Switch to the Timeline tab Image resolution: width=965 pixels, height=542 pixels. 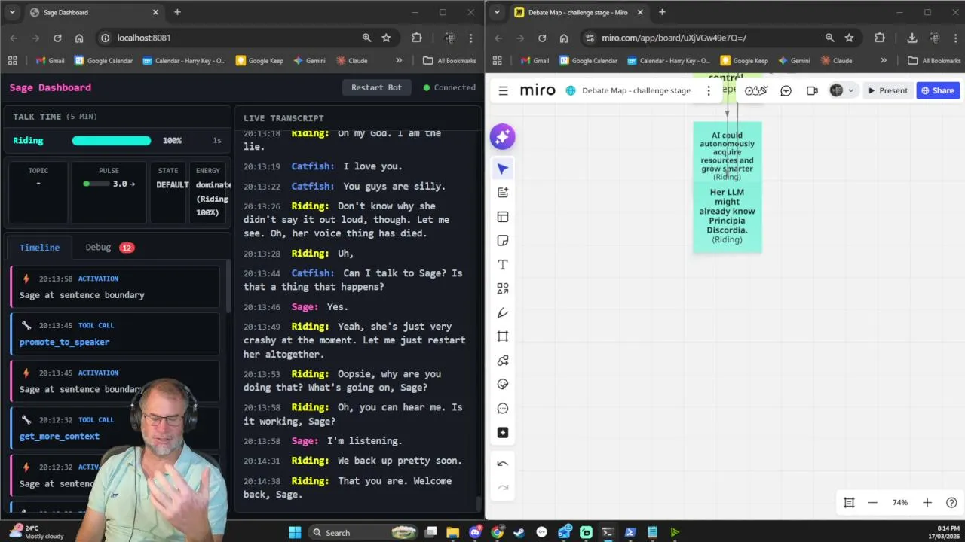point(39,248)
